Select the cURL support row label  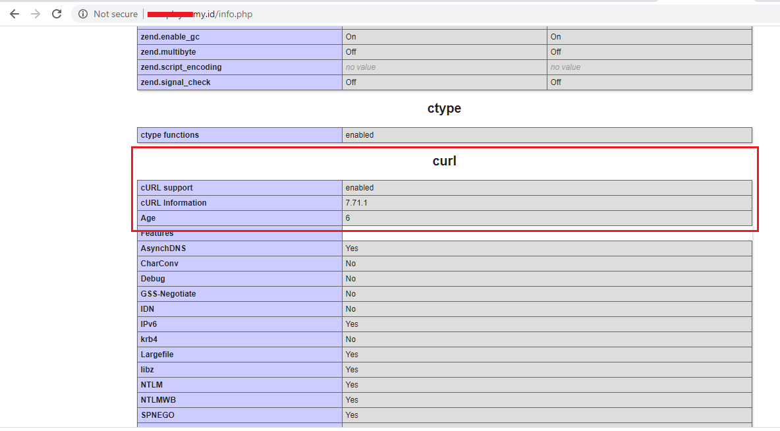[x=240, y=188]
